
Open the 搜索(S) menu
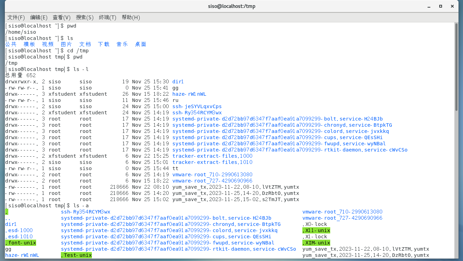click(85, 17)
